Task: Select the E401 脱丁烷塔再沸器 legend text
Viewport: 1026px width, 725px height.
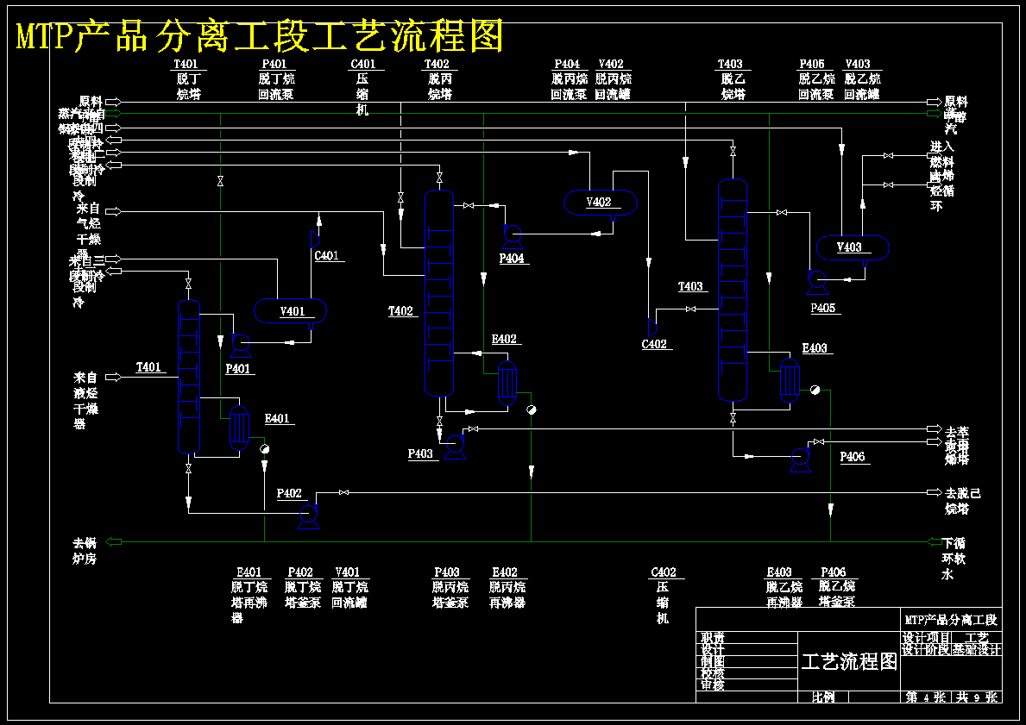Action: tap(249, 594)
